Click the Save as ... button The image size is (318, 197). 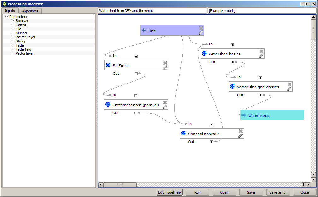tap(278, 192)
